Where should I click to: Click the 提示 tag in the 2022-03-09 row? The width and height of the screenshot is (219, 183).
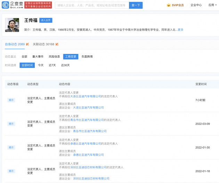(11, 124)
